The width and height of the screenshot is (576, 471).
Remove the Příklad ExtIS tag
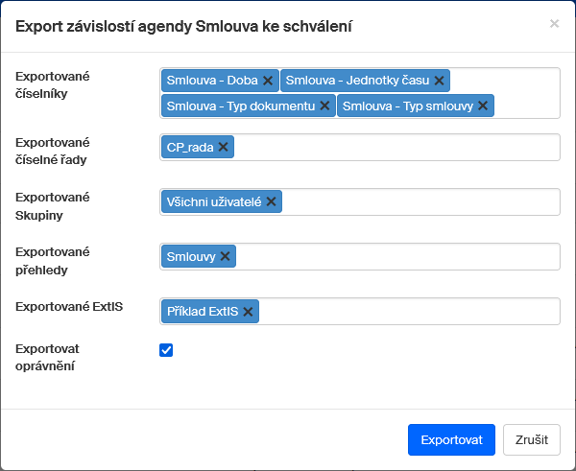248,312
